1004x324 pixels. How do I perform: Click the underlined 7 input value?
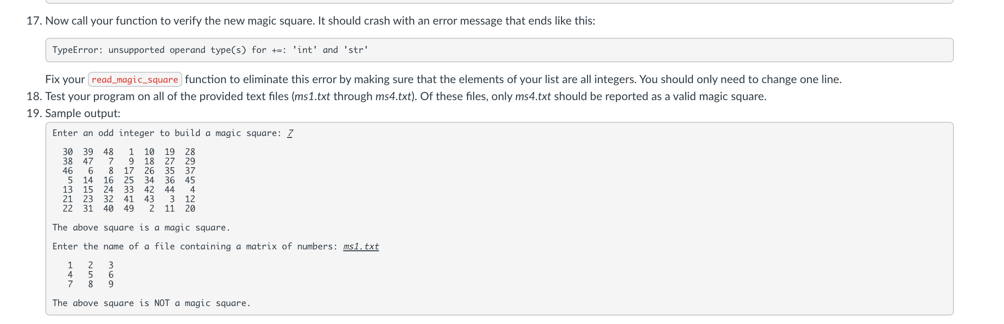(x=290, y=133)
